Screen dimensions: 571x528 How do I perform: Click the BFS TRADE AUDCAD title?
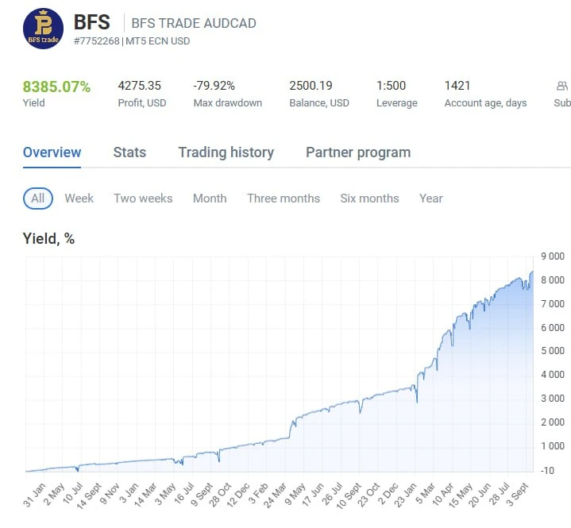click(194, 23)
